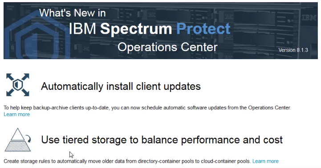This screenshot has width=321, height=168.
Task: Click the Operations Center banner title
Action: pos(167,47)
